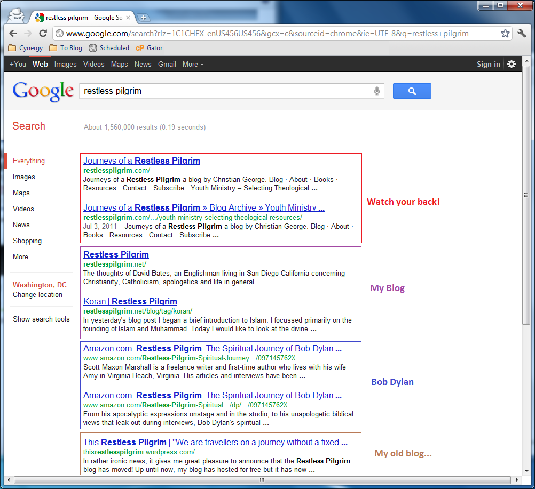Screen dimensions: 535x489
Task: Click the blue magnifier search button
Action: pyautogui.click(x=412, y=91)
